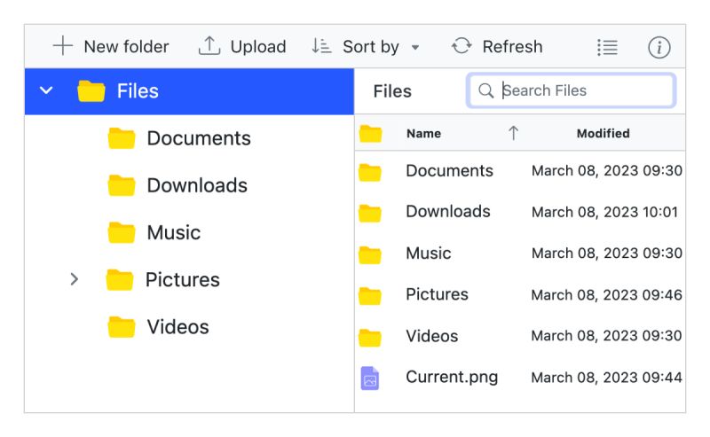Click Pictures folder icon in file list
Viewport: 710px width, 437px height.
point(370,296)
